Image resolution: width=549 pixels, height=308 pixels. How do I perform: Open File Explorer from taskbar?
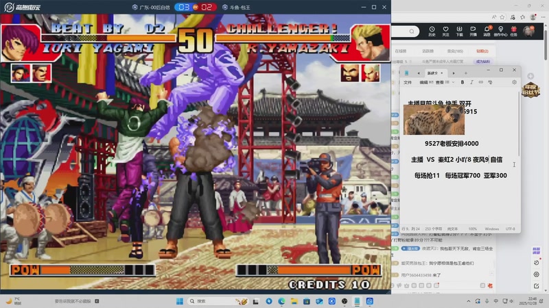coord(294,301)
